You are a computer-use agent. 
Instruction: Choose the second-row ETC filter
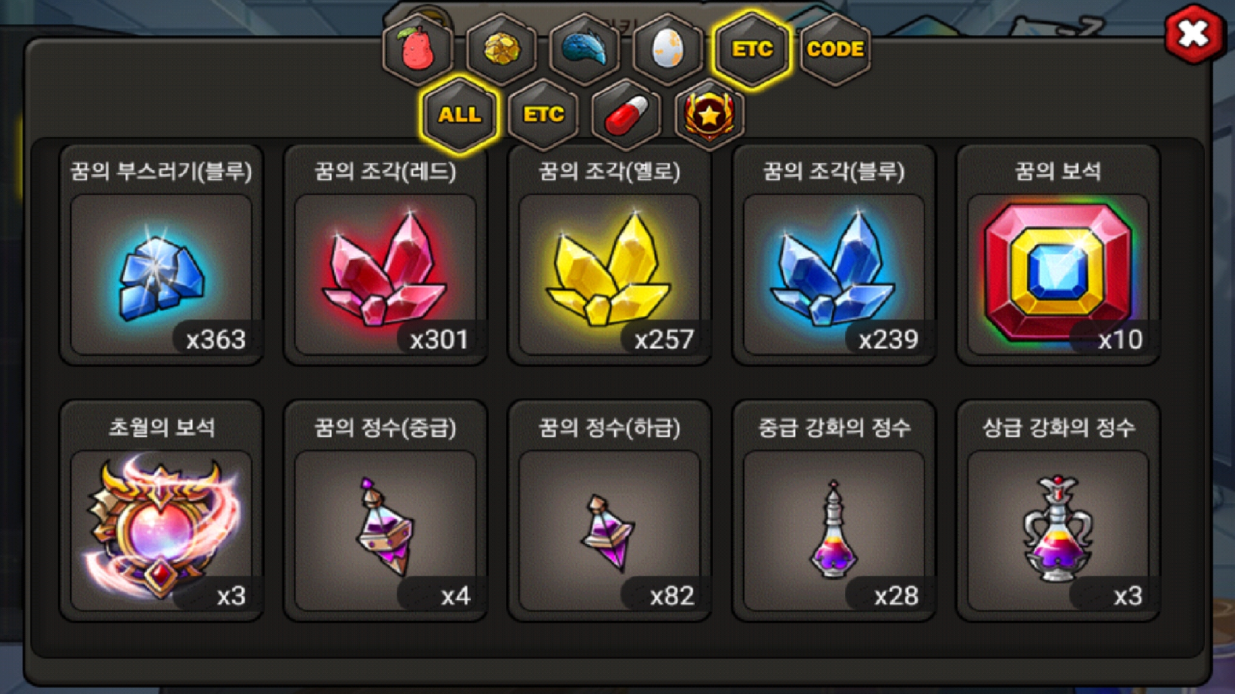pos(544,114)
